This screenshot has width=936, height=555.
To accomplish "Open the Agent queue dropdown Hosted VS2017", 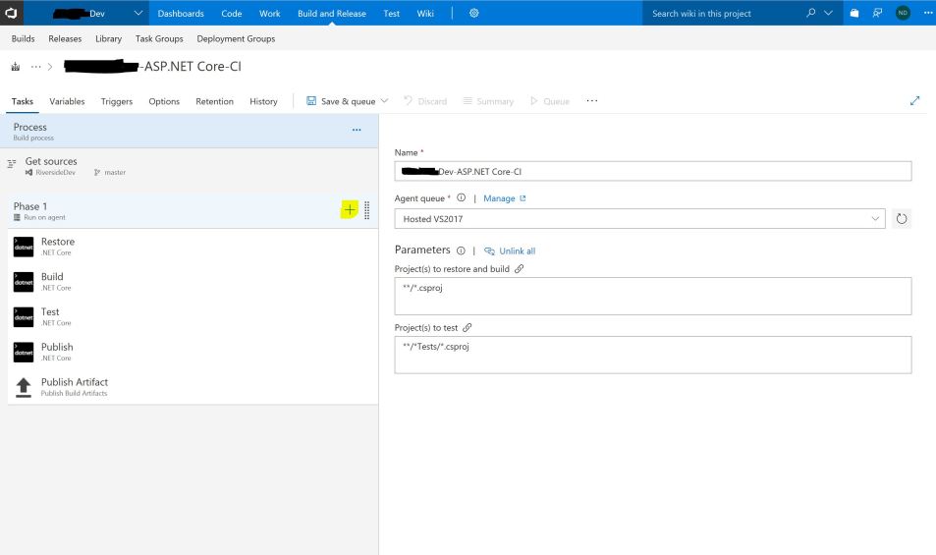I will [x=638, y=219].
